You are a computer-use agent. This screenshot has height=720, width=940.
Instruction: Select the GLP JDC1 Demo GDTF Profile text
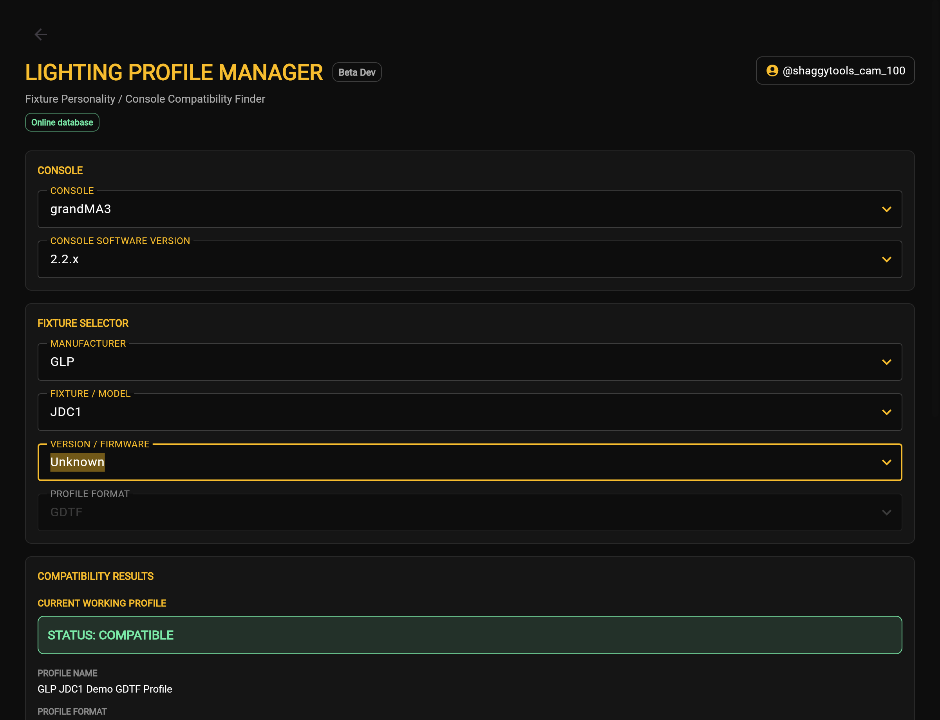tap(105, 689)
